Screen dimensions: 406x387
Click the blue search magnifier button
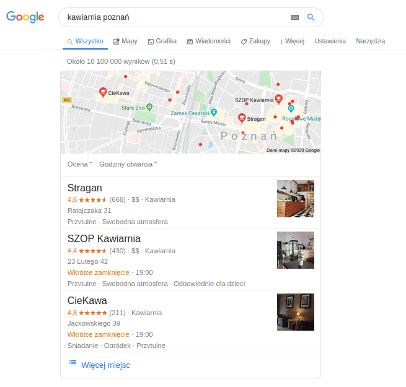311,17
